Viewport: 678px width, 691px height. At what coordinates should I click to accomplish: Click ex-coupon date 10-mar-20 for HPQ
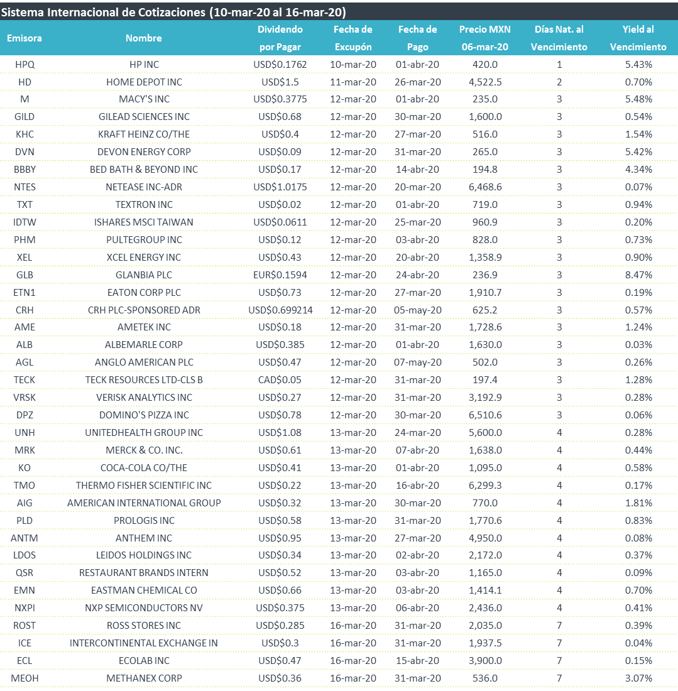(x=353, y=64)
